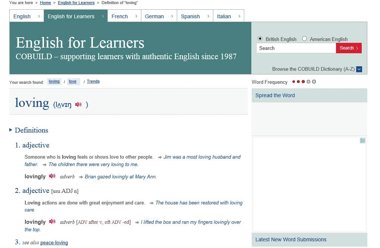This screenshot has width=380, height=248.
Task: Click the red Search button
Action: click(349, 48)
